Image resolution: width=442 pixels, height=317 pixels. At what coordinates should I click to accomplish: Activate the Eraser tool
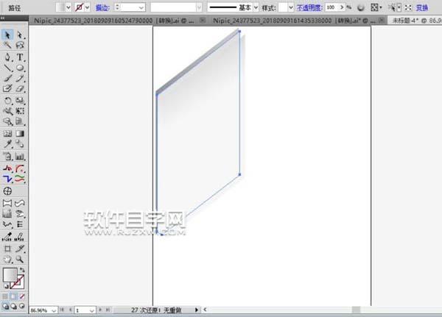click(x=20, y=89)
